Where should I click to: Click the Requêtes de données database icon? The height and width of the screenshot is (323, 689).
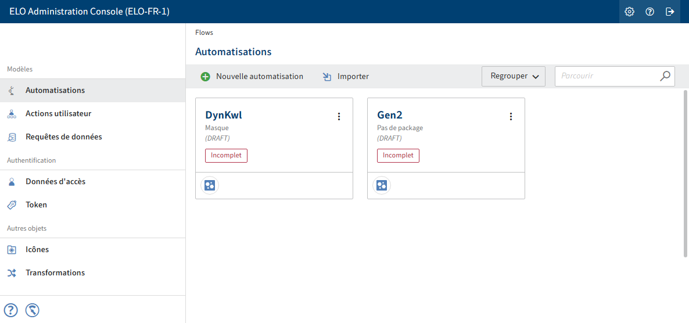(12, 137)
